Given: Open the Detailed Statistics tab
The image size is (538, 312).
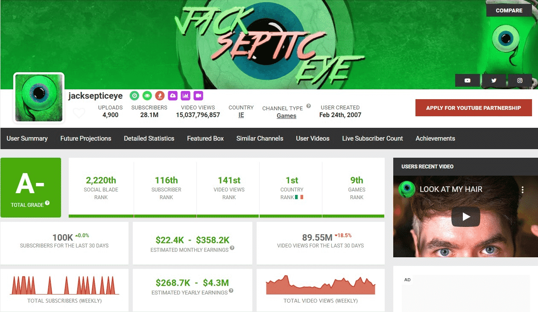Looking at the screenshot, I should (x=149, y=138).
